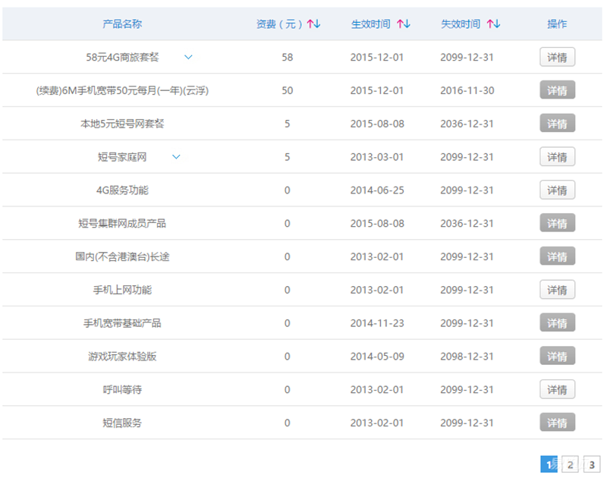This screenshot has width=607, height=478.
Task: Expand the 58元4G商旅套餐 row details
Action: (187, 57)
